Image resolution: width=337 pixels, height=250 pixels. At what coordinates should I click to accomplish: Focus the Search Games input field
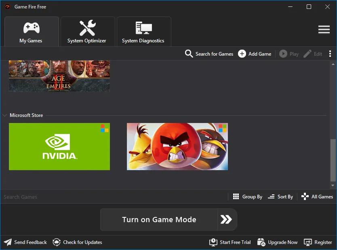click(x=114, y=197)
